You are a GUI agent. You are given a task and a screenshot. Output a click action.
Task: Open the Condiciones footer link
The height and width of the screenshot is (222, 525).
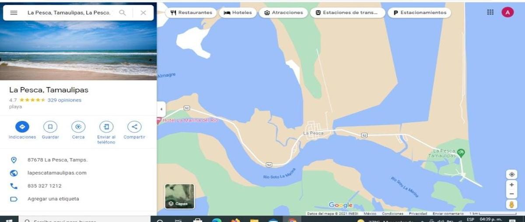point(392,214)
